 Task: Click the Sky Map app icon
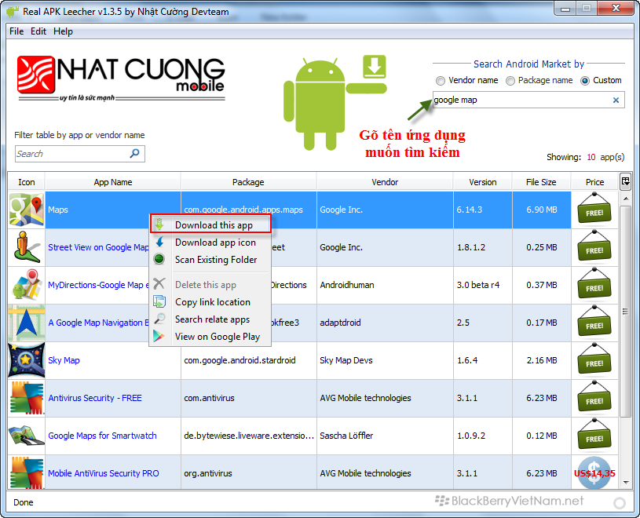(27, 360)
